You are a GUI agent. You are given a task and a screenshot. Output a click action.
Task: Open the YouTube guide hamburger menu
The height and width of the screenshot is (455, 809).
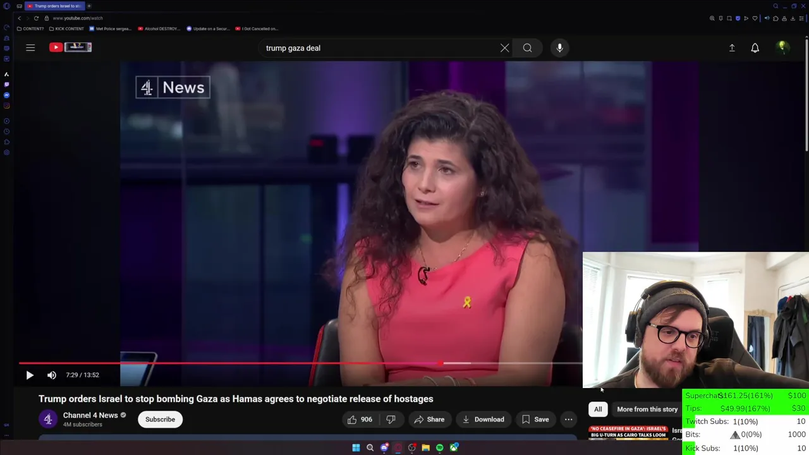pos(30,47)
